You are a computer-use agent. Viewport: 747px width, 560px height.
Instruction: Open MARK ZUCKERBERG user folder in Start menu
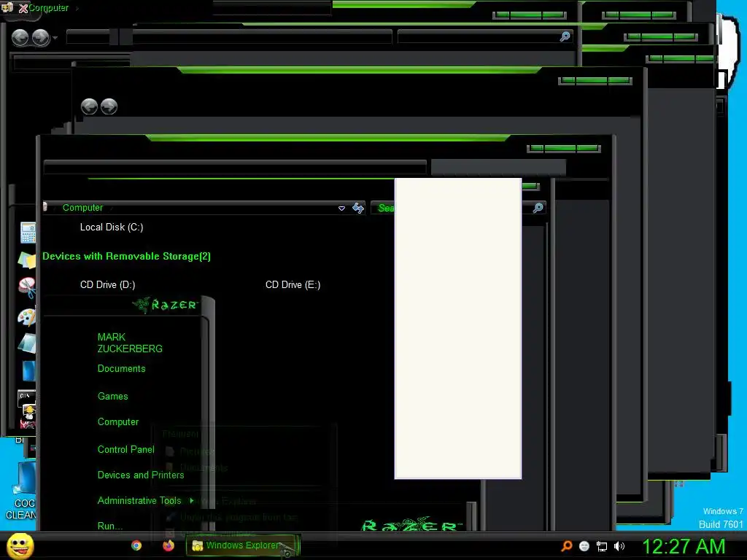point(130,343)
